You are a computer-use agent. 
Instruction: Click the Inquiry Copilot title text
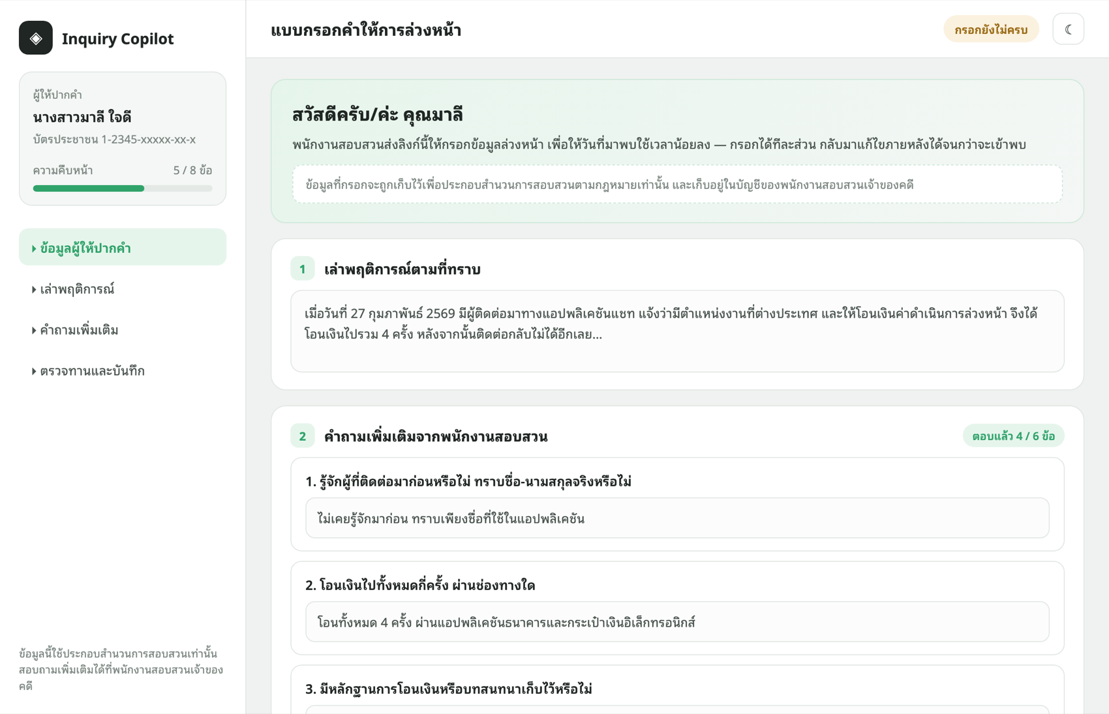point(118,38)
